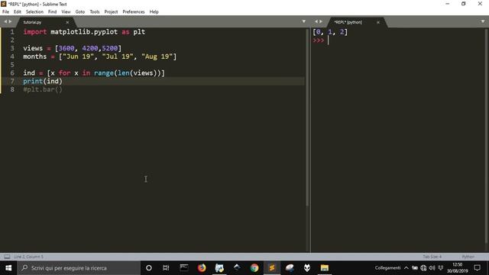Open the Edit menu

18,12
